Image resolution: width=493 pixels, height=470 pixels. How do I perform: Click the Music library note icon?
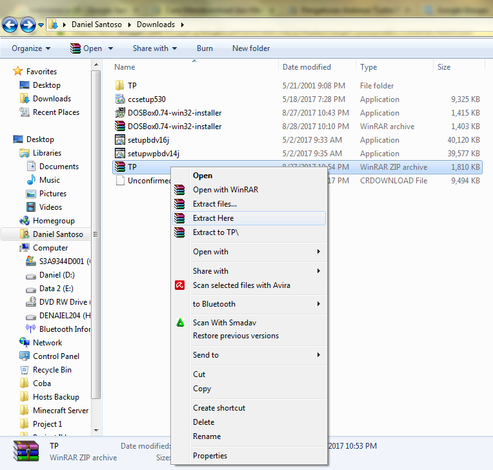coord(31,179)
